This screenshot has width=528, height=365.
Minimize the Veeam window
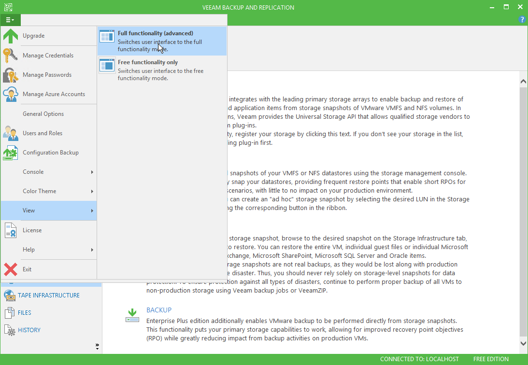click(492, 7)
